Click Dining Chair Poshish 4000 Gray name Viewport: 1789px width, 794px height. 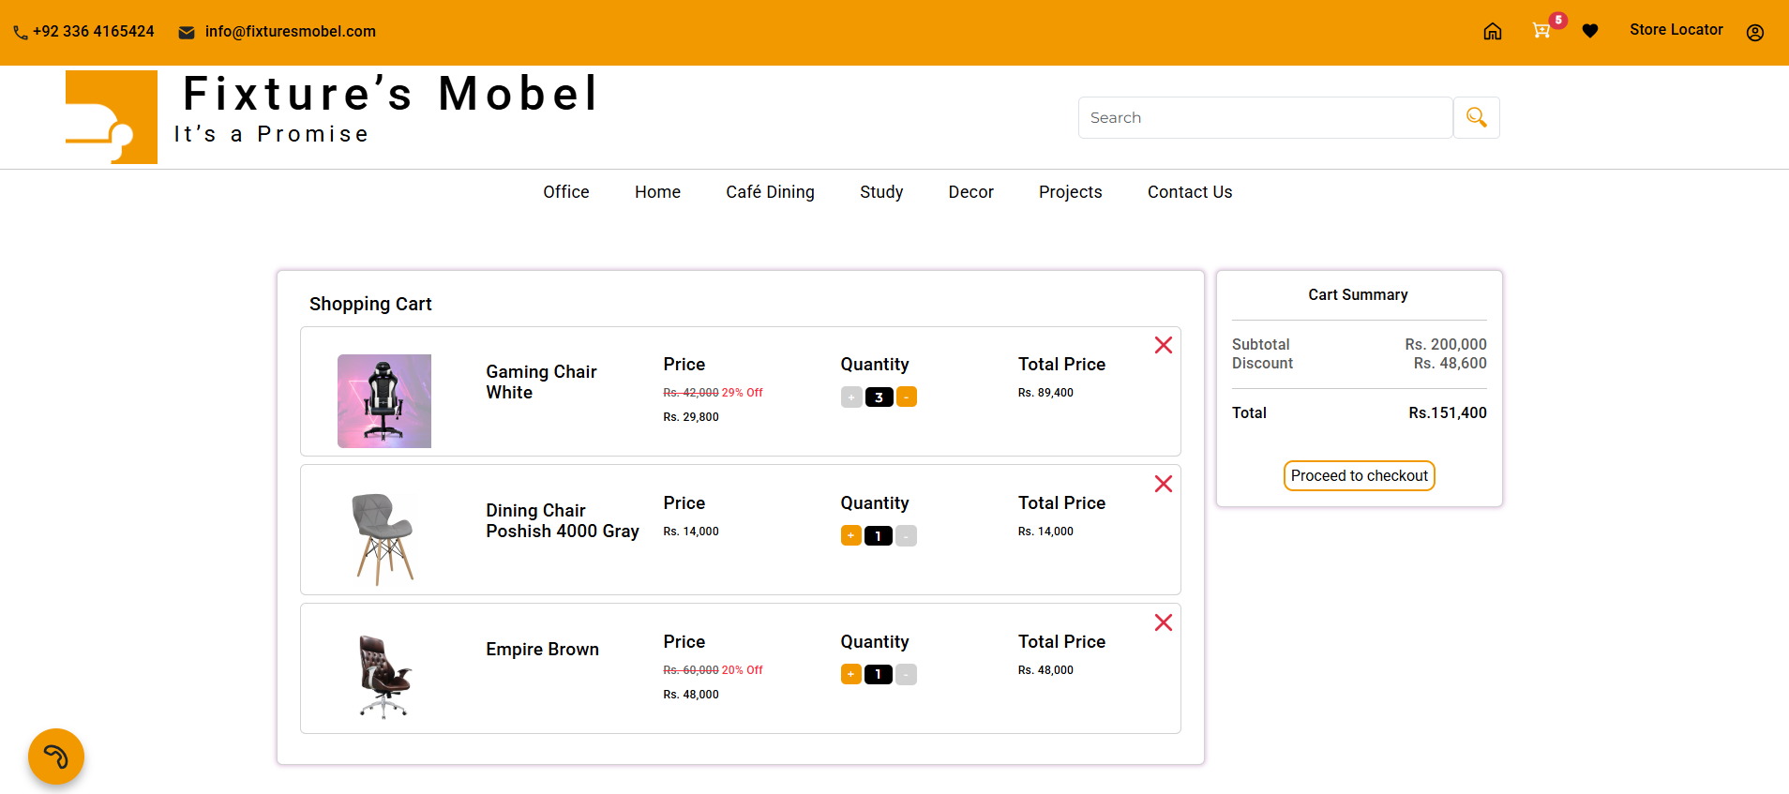point(563,521)
